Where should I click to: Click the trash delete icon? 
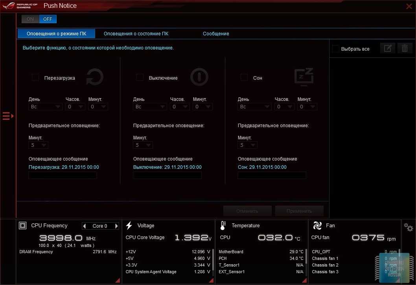tap(405, 48)
